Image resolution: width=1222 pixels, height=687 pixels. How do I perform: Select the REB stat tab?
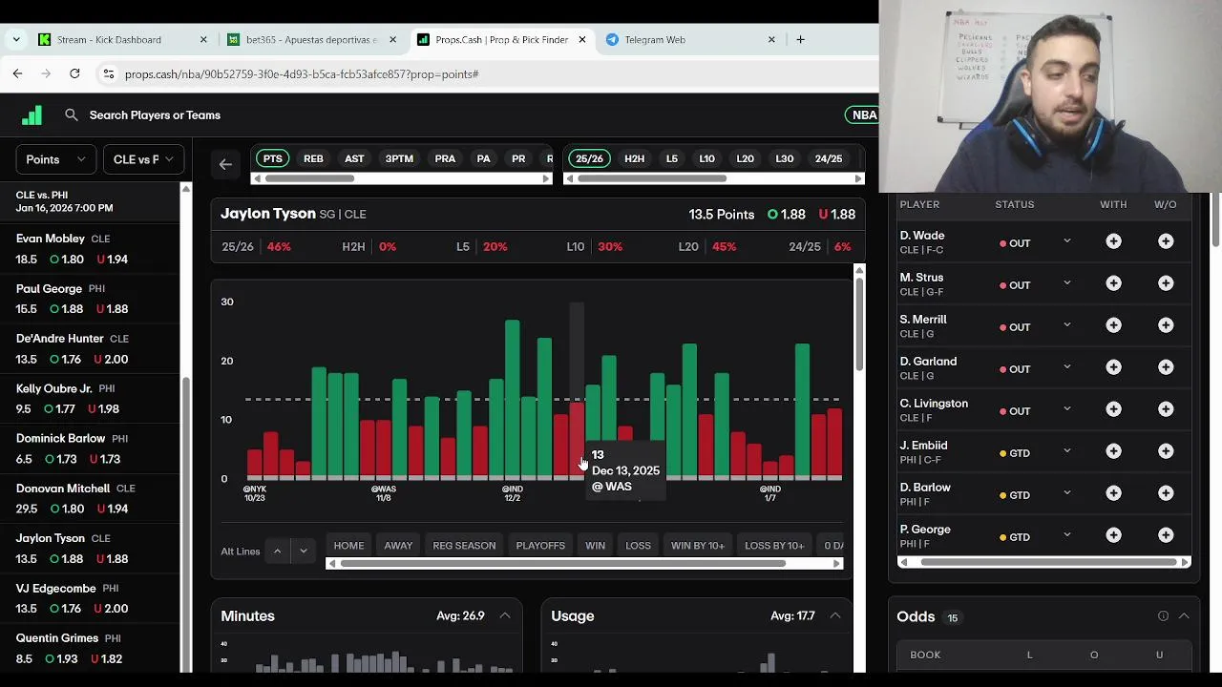pos(313,158)
